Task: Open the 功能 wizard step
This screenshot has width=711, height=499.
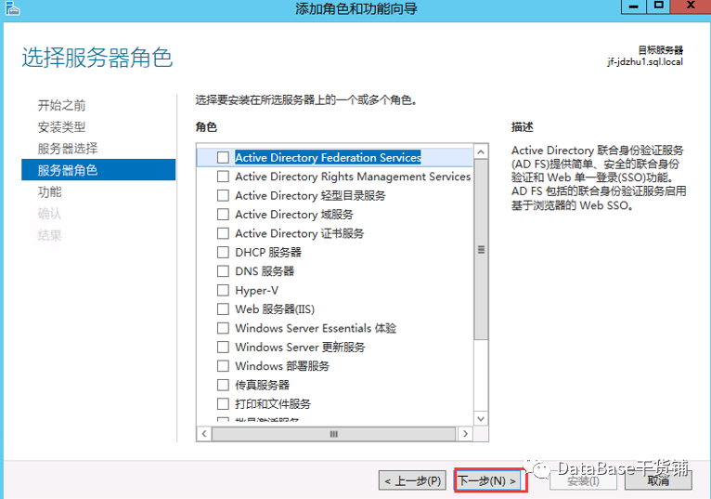Action: tap(49, 191)
